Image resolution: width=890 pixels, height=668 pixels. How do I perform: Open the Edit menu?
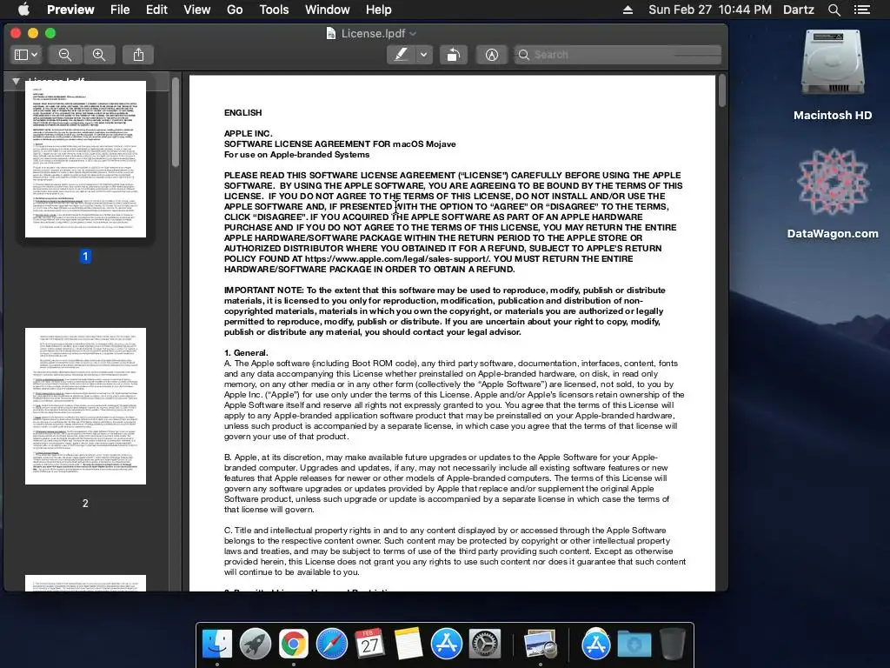pos(156,10)
